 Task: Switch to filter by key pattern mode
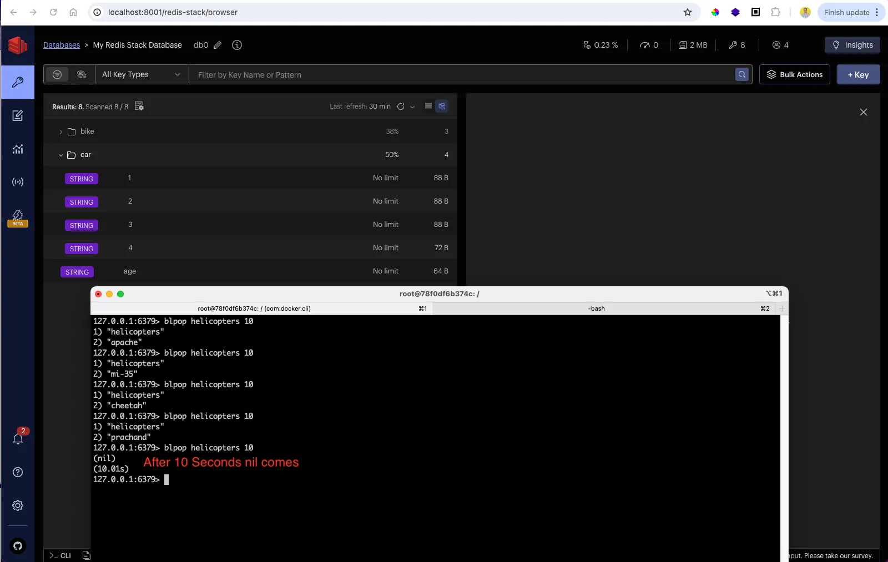click(57, 74)
